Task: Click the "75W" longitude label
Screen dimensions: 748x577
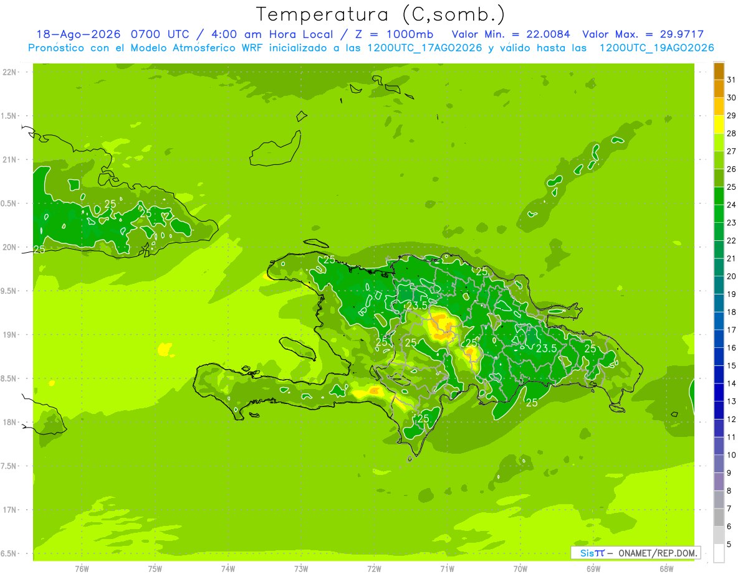Action: click(x=155, y=568)
